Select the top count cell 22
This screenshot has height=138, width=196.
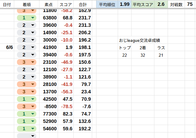pyautogui.click(x=125, y=55)
